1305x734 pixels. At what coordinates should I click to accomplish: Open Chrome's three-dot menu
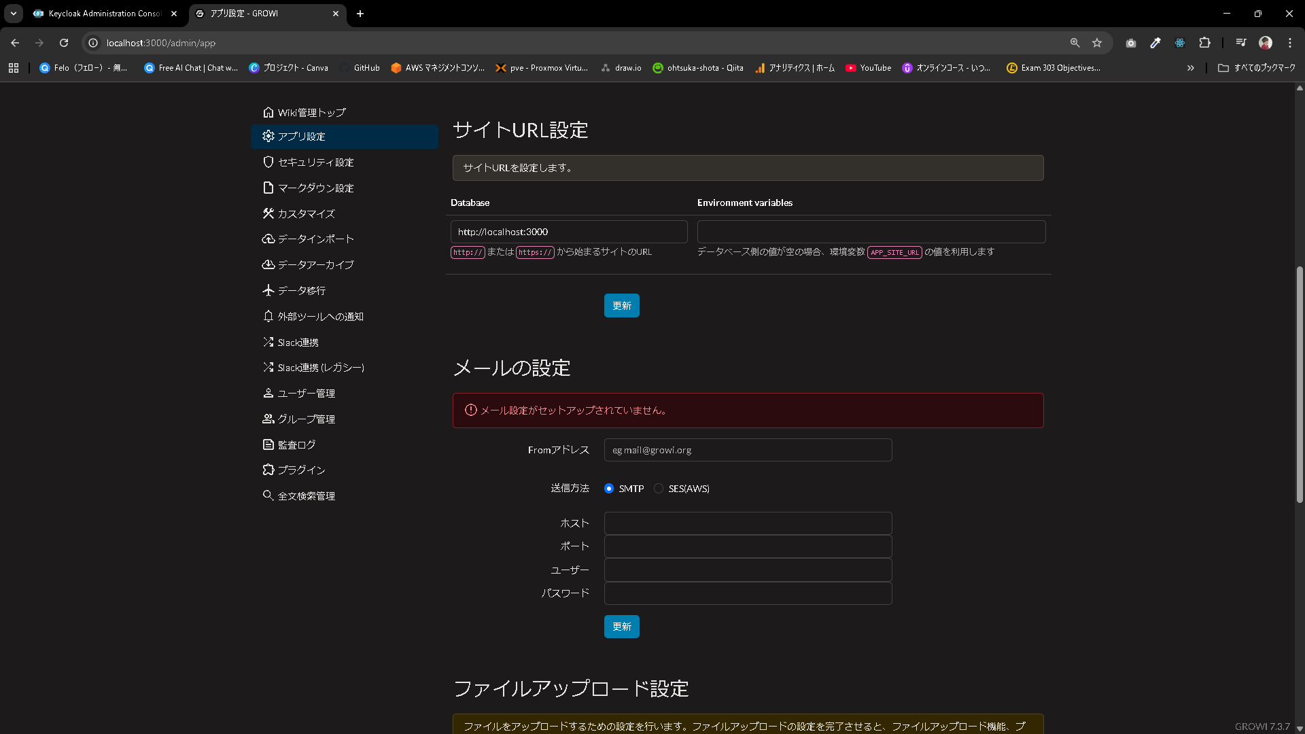click(x=1290, y=43)
